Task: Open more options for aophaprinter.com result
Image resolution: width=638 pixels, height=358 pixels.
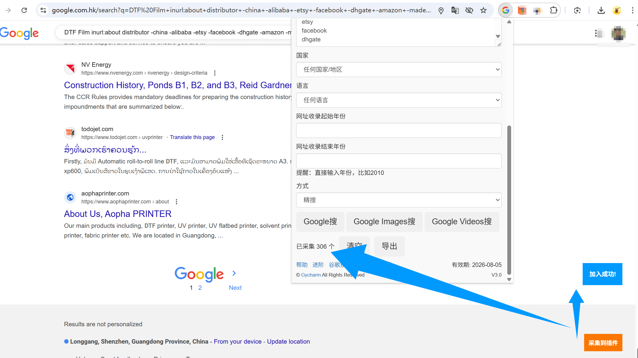Action: click(x=176, y=202)
